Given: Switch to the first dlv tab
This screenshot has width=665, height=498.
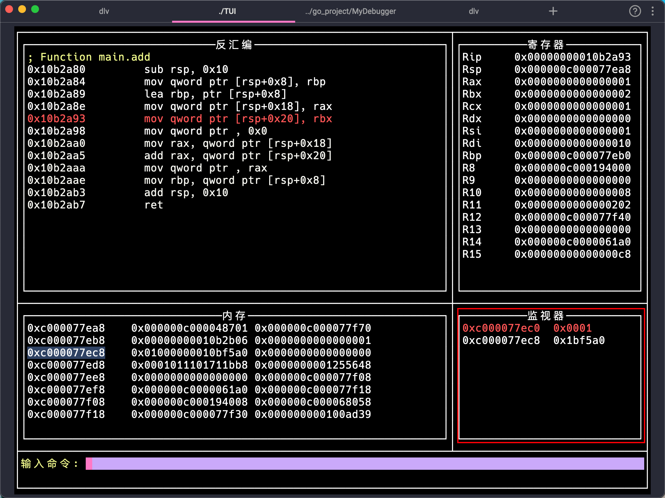Looking at the screenshot, I should point(104,11).
